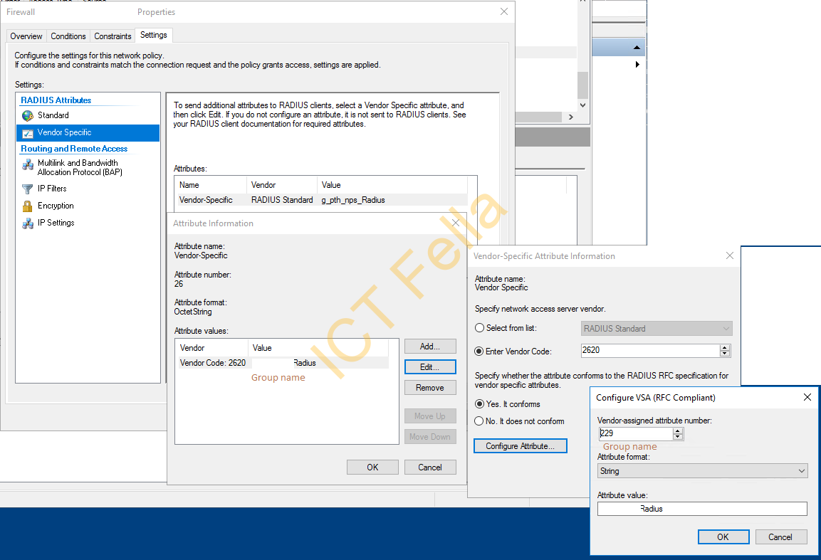
Task: Open the Constraints tab
Action: click(112, 35)
